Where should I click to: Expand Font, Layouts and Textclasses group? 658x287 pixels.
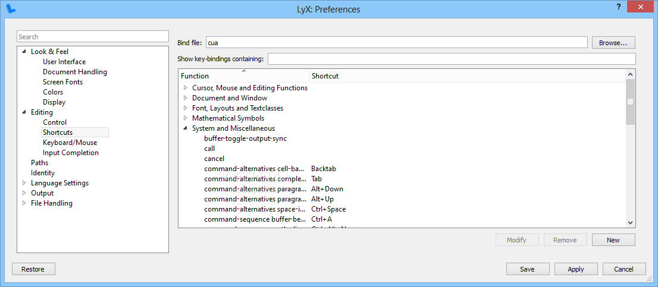pos(185,108)
